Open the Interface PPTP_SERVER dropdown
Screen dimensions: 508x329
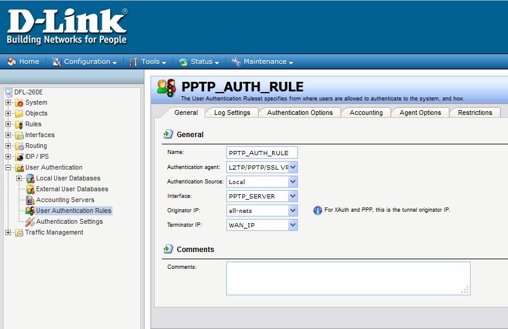click(293, 196)
